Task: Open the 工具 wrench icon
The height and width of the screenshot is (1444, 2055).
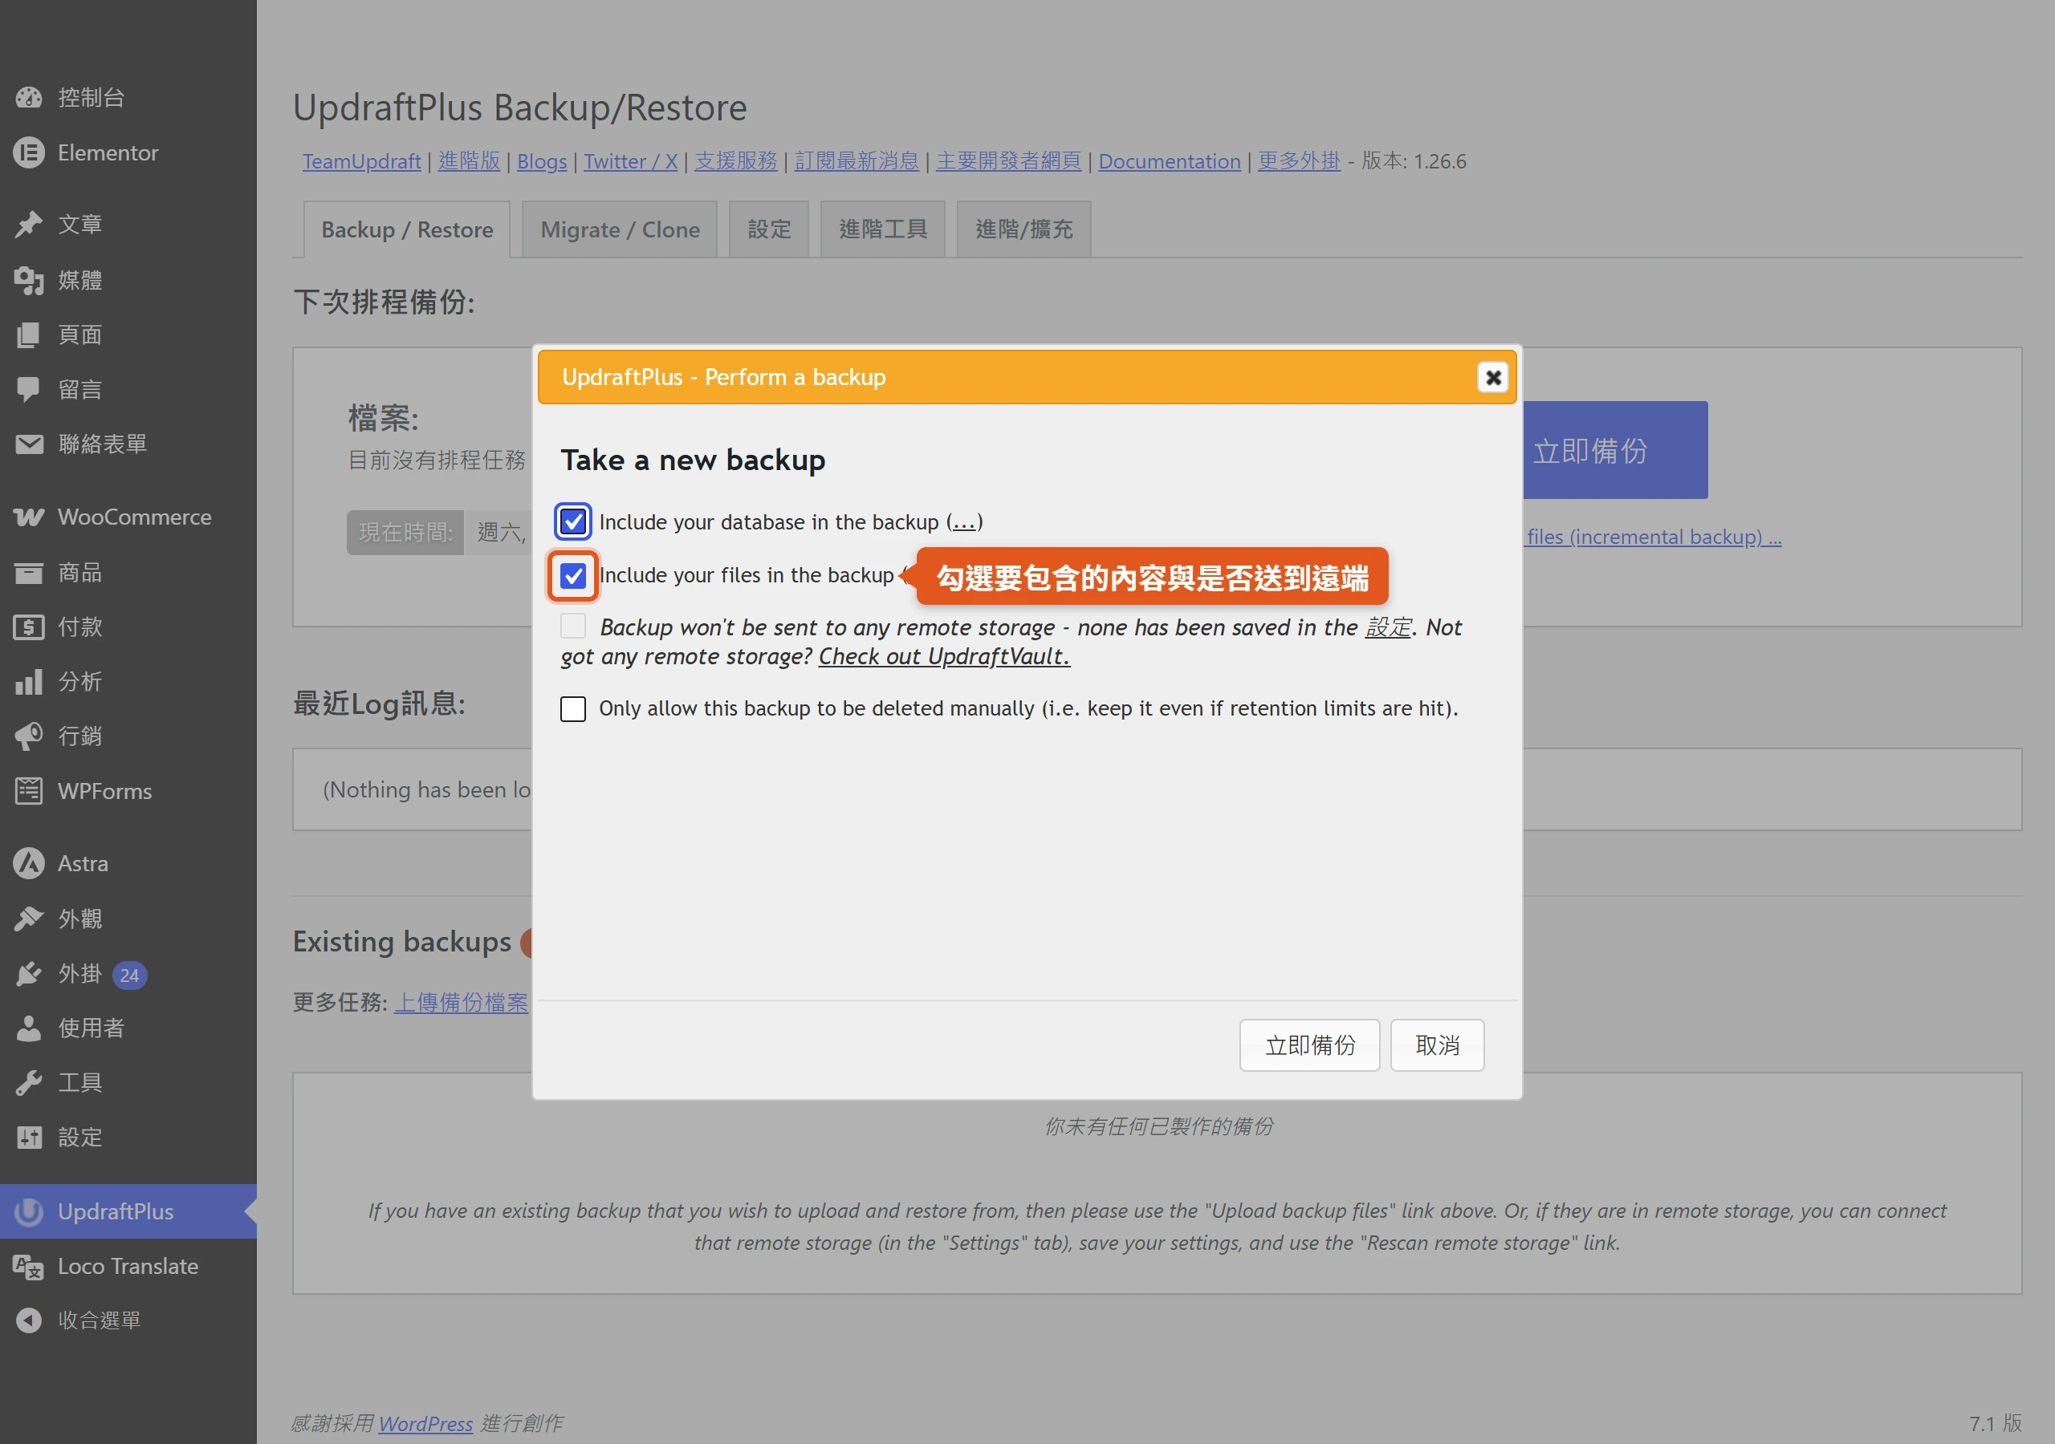Action: click(x=29, y=1082)
